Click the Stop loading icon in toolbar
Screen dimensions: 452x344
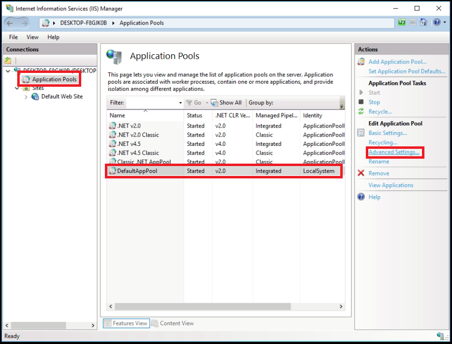pos(413,22)
